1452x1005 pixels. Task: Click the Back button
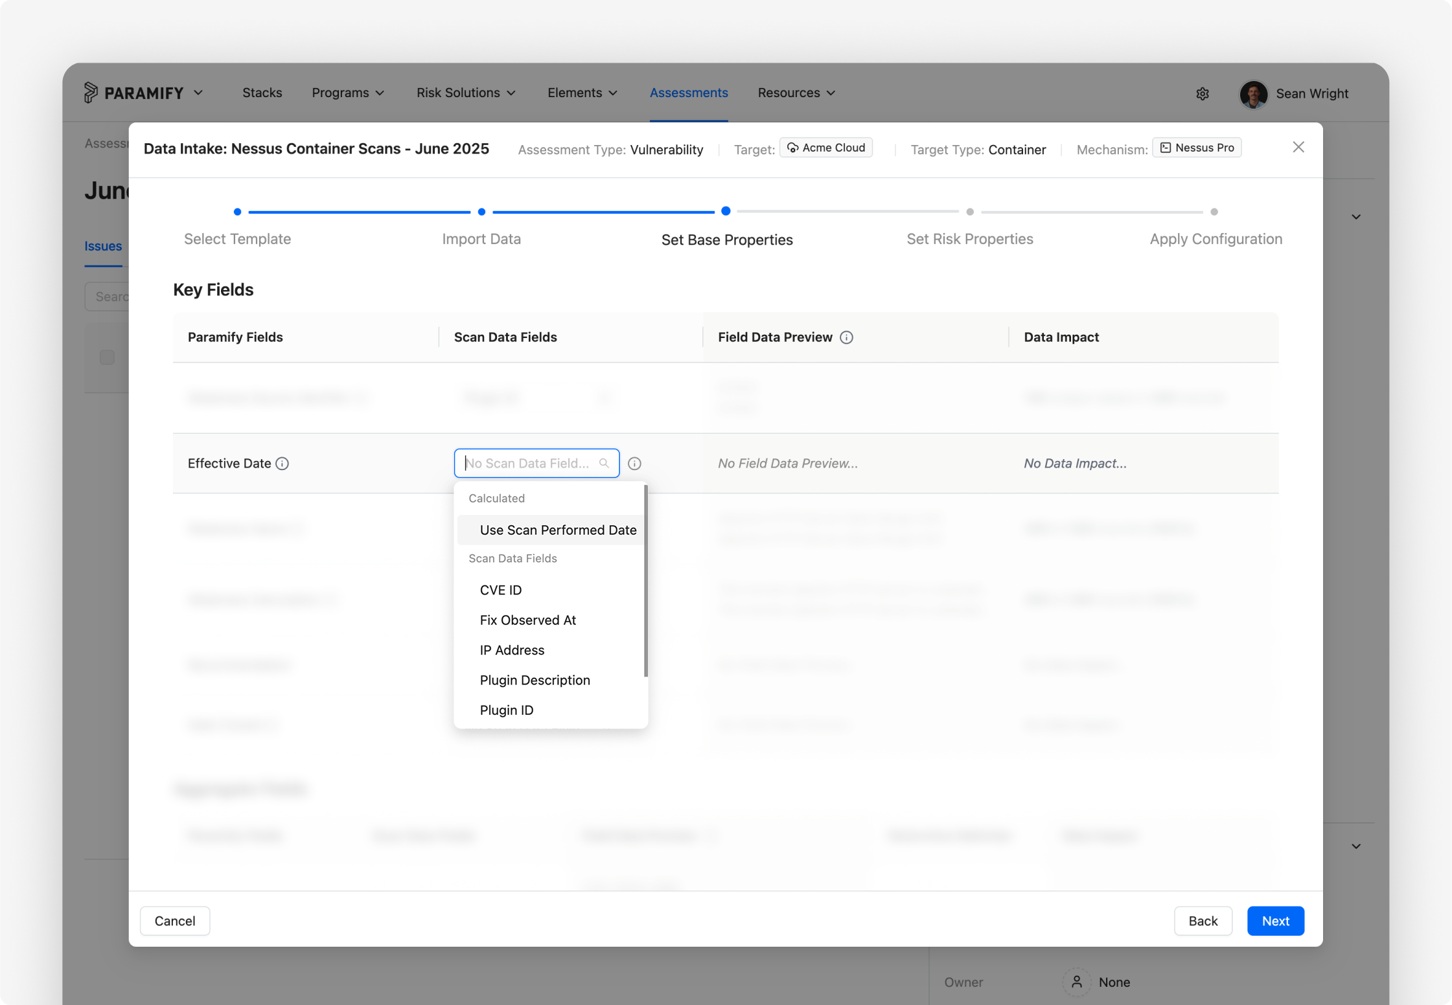[1203, 921]
